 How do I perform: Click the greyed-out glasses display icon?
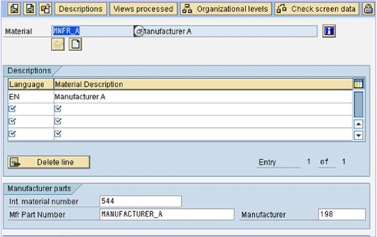tap(58, 44)
